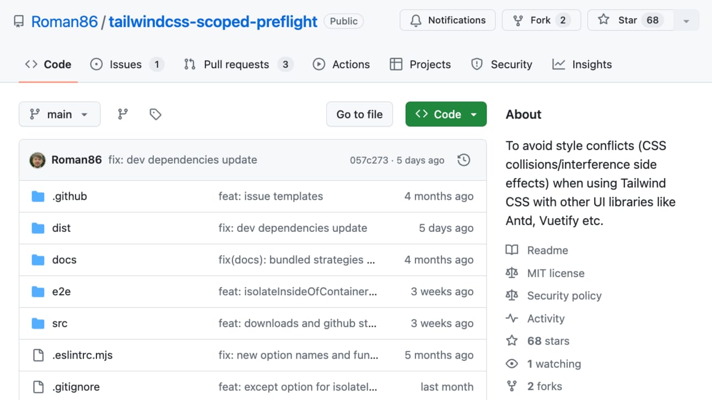Click the e2e folder icon
712x400 pixels.
pos(38,291)
